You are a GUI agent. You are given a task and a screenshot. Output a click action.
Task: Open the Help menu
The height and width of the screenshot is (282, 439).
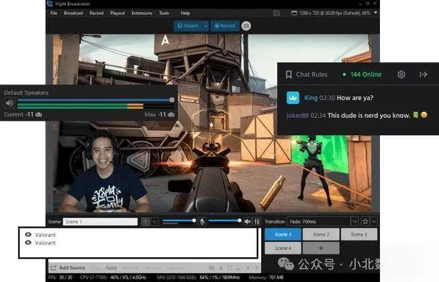click(185, 13)
